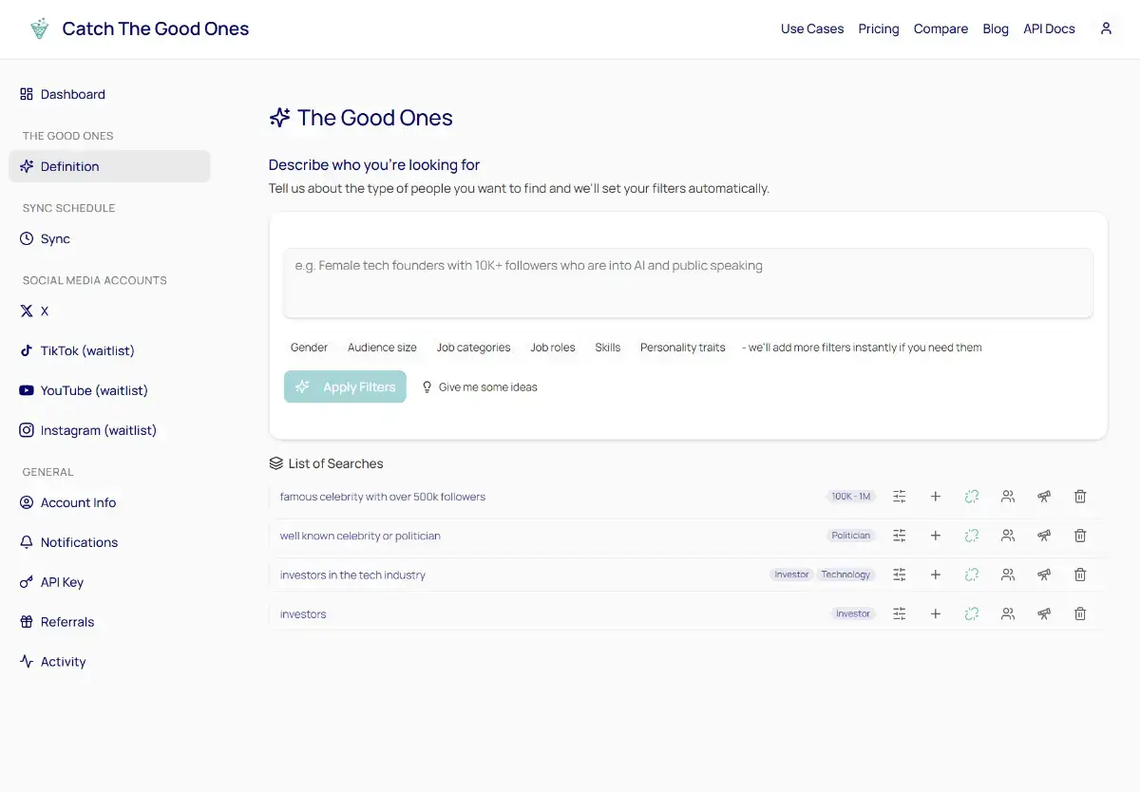Delete 'well known celebrity or politician' search
The height and width of the screenshot is (792, 1140).
pyautogui.click(x=1080, y=536)
